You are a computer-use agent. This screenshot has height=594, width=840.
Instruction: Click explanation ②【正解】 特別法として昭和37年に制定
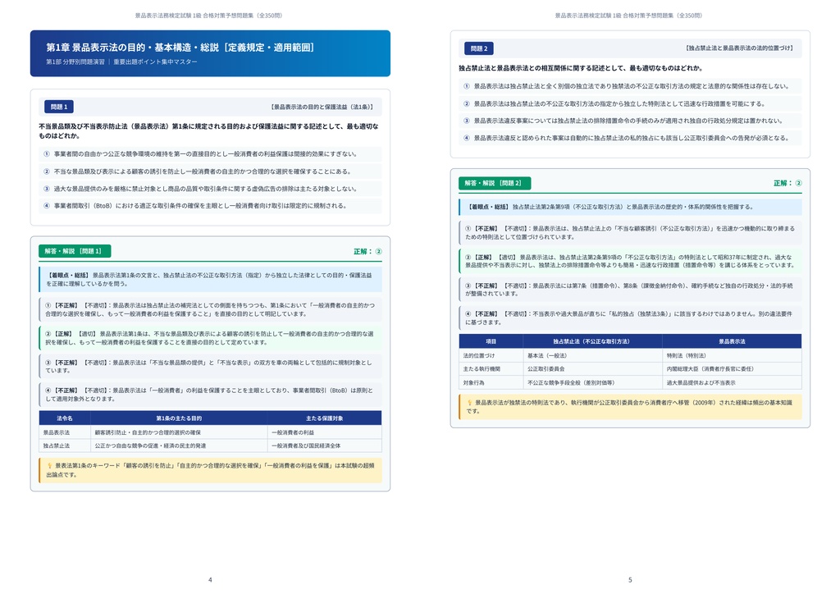[630, 261]
